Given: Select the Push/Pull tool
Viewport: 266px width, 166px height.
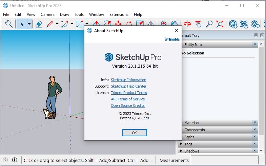Looking at the screenshot, I should point(96,23).
